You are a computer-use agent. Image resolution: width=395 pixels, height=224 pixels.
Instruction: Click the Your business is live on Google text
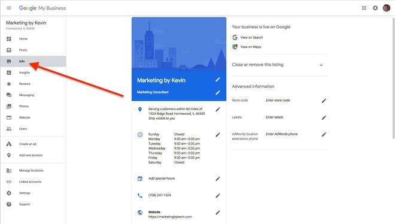pos(261,27)
